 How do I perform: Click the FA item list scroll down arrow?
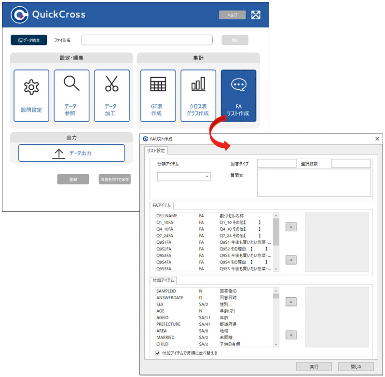click(276, 269)
